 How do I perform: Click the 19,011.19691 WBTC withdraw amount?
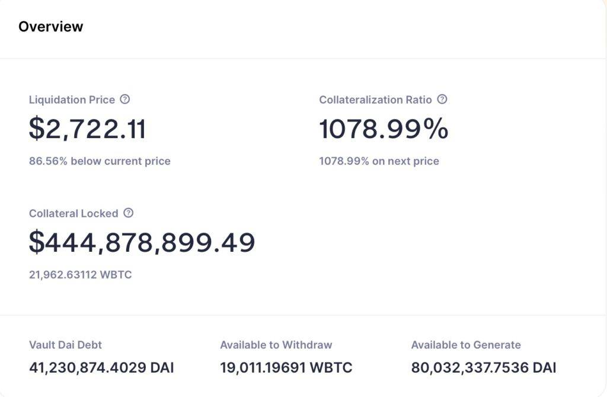pos(286,367)
